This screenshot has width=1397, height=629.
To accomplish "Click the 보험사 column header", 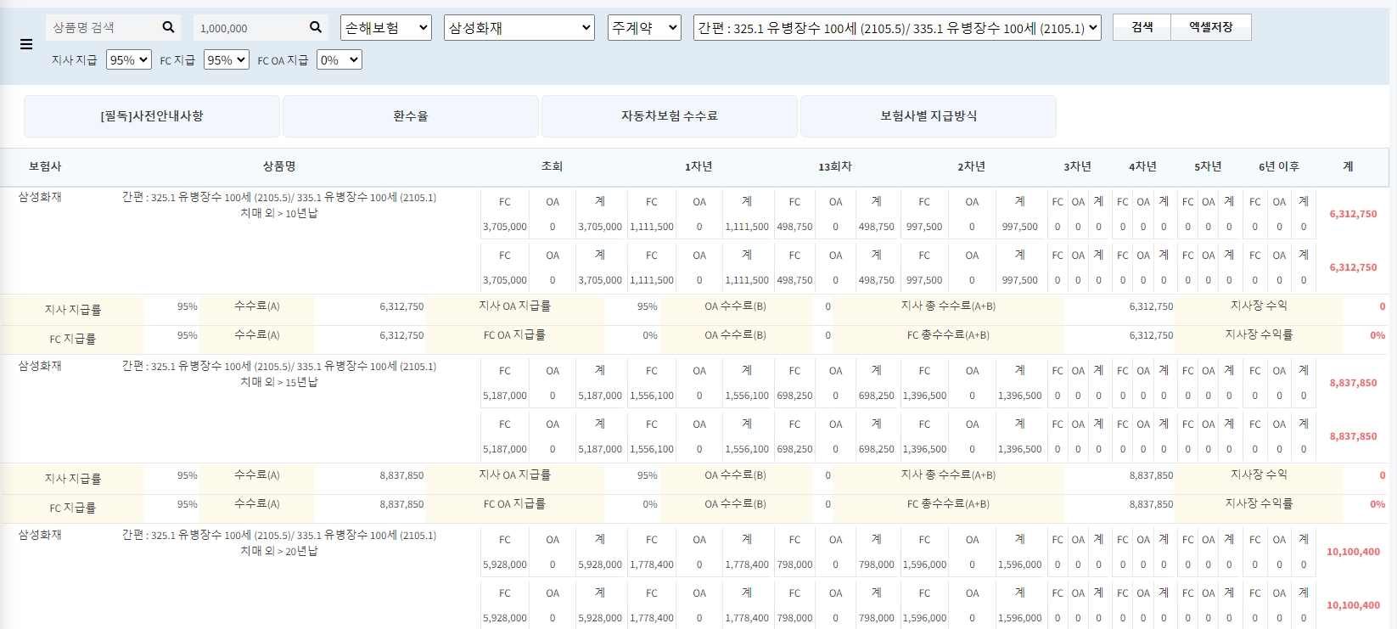I will 45,166.
